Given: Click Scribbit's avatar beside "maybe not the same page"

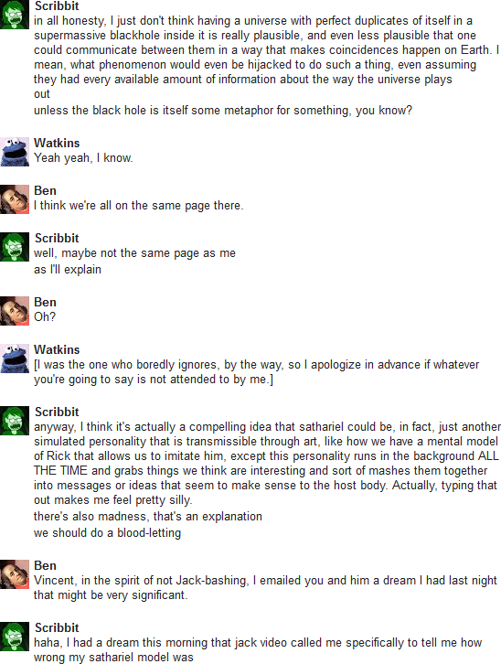Looking at the screenshot, I should pos(15,247).
